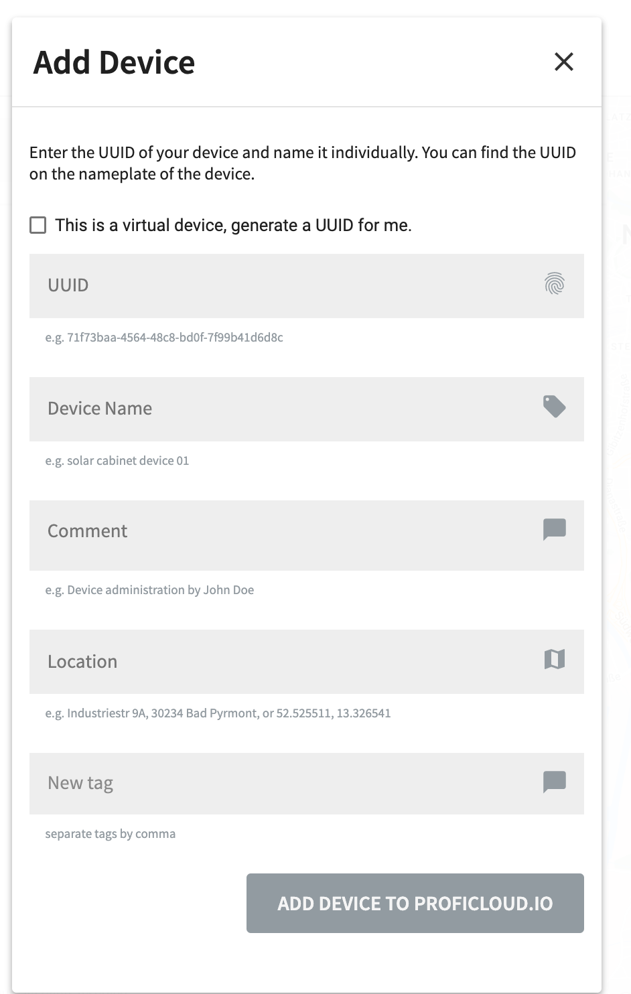Enable the virtual device checkbox
This screenshot has height=994, width=631.
[x=38, y=225]
